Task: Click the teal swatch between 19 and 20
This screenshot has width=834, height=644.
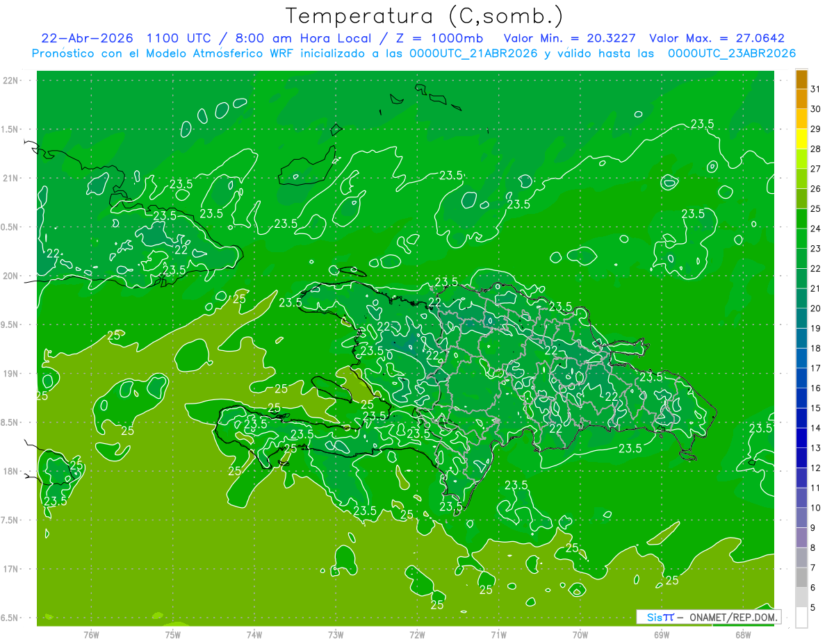Action: coord(801,318)
